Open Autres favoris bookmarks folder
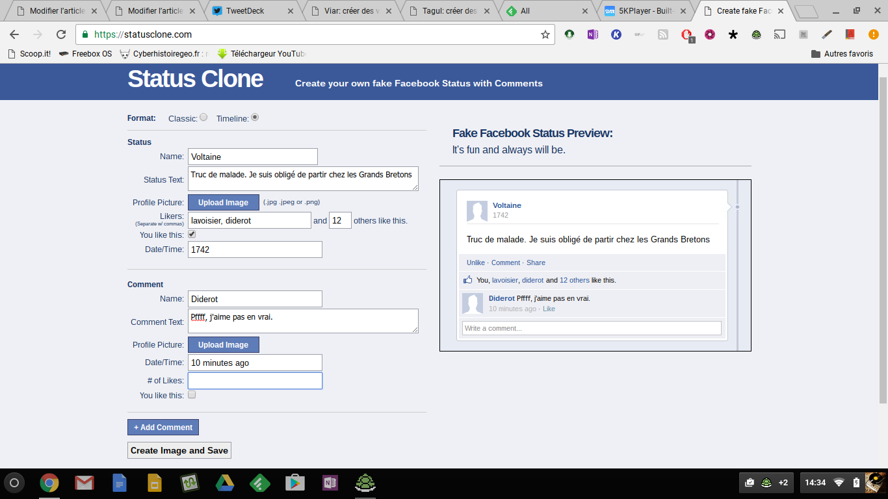The height and width of the screenshot is (499, 888). 842,54
